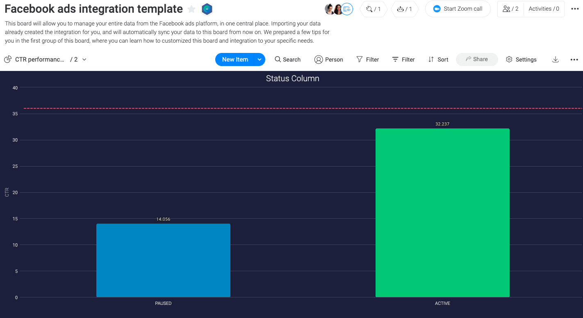Open CTR performance view name
This screenshot has width=583, height=318.
(40, 59)
